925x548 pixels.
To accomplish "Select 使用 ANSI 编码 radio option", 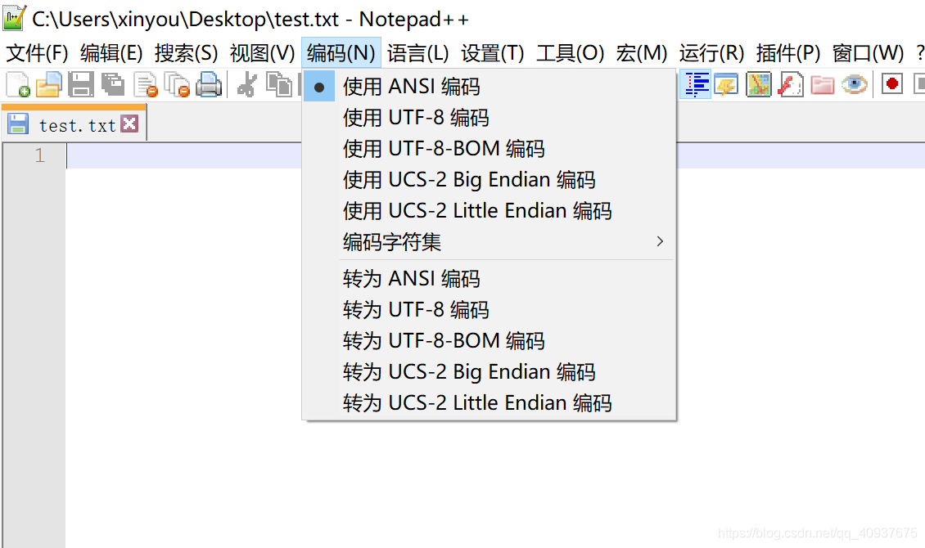I will (x=489, y=87).
